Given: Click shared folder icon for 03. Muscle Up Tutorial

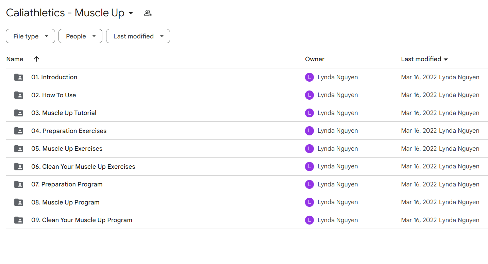Looking at the screenshot, I should 19,113.
